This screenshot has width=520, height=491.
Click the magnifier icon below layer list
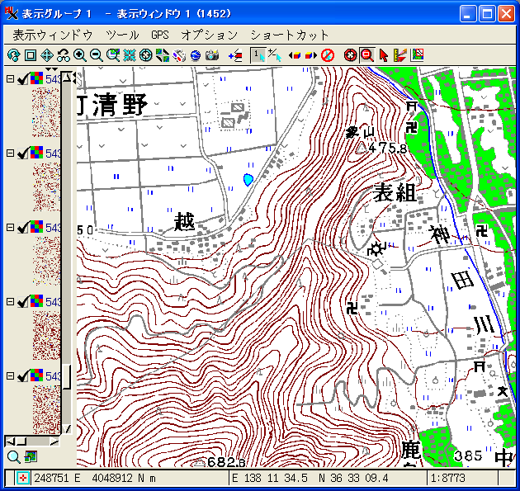[x=13, y=456]
